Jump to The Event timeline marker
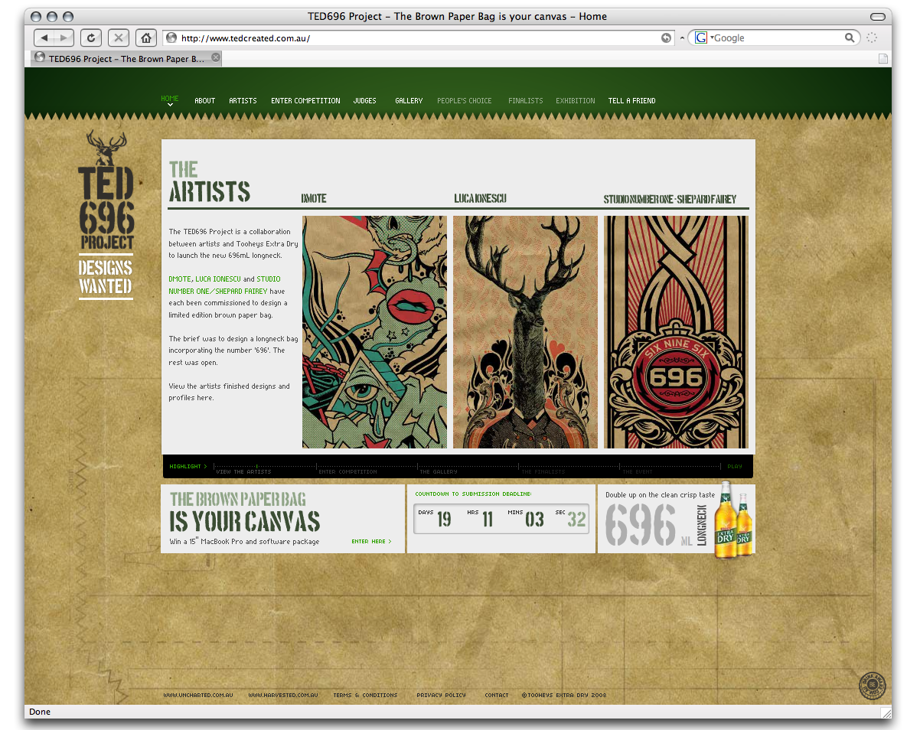 point(637,471)
